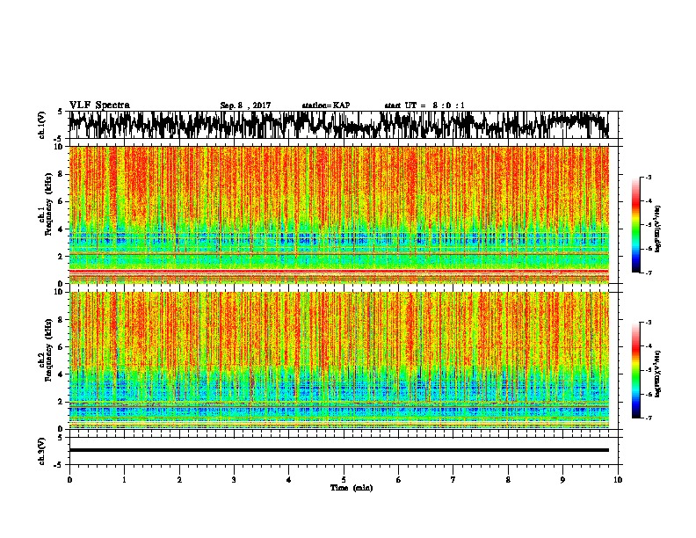
Task: Click the time axis tick label "4"
Action: coord(288,480)
